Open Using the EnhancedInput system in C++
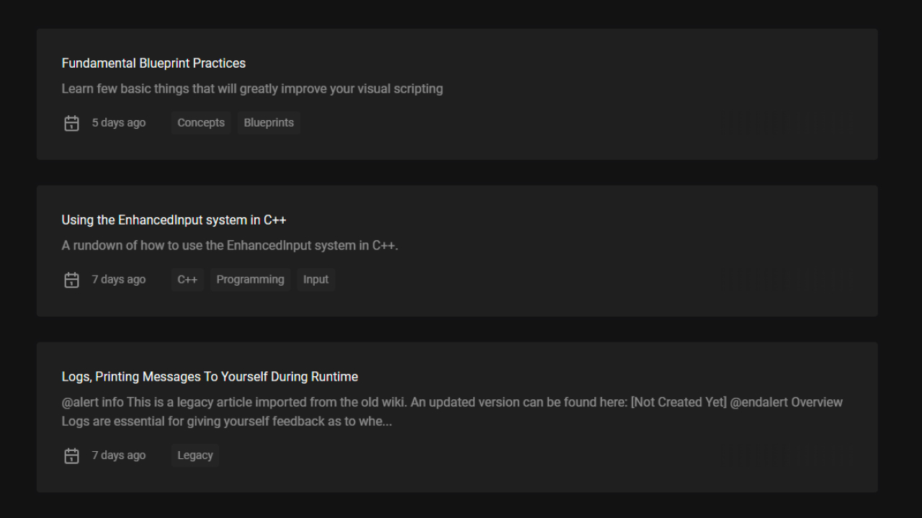922x518 pixels. click(x=174, y=220)
